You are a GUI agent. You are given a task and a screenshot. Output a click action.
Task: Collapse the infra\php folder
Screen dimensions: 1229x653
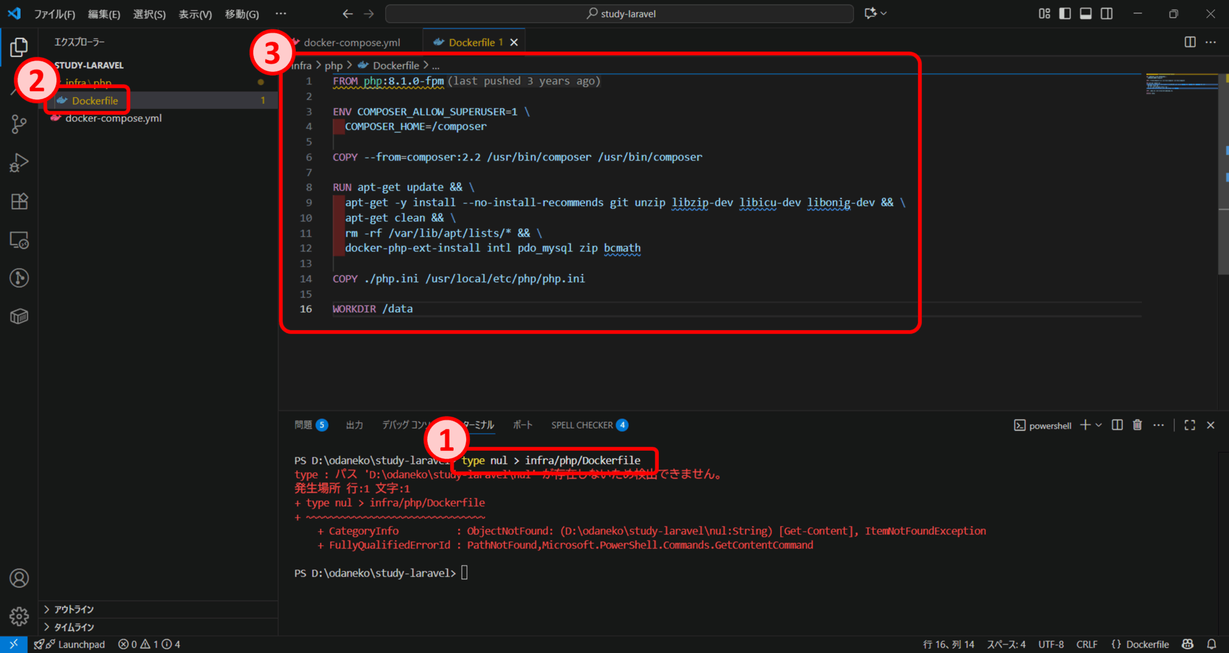(89, 82)
